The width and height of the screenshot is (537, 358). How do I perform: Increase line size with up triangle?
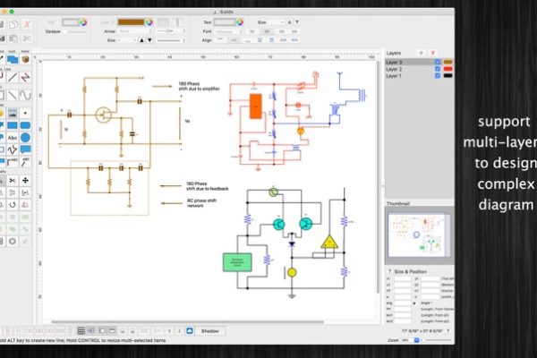pyautogui.click(x=141, y=40)
